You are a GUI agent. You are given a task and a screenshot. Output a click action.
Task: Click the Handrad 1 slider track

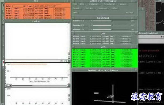(x=112, y=21)
